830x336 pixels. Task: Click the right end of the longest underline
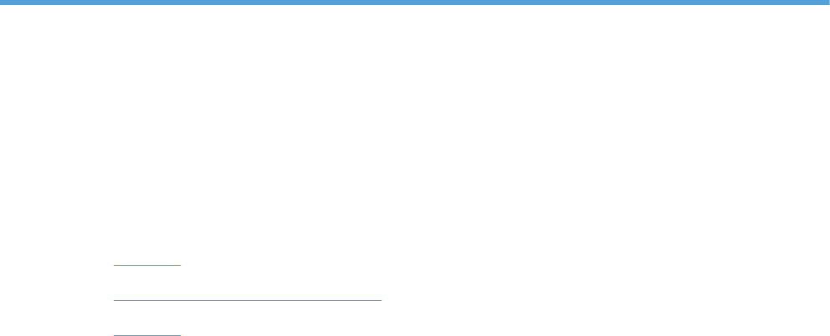(380, 301)
